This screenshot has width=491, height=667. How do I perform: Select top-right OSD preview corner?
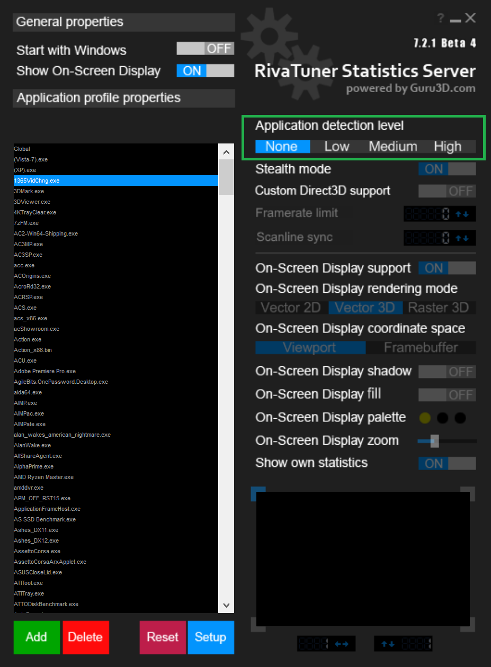[468, 494]
